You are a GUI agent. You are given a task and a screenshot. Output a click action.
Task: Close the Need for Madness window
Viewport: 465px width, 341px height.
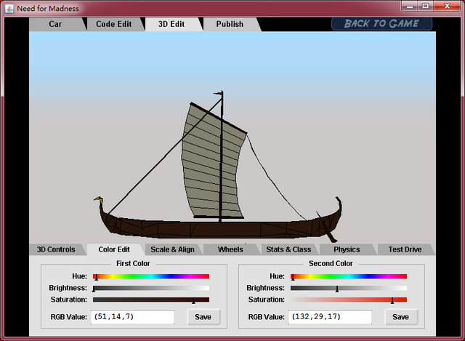coord(448,6)
